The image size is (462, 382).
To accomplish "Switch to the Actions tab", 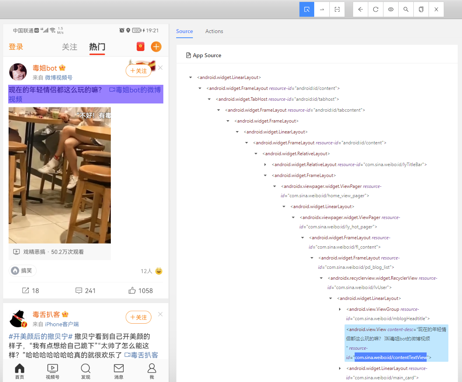I will 214,31.
